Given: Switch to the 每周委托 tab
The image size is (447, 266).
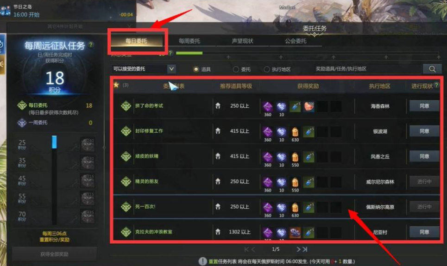Looking at the screenshot, I should [x=189, y=41].
